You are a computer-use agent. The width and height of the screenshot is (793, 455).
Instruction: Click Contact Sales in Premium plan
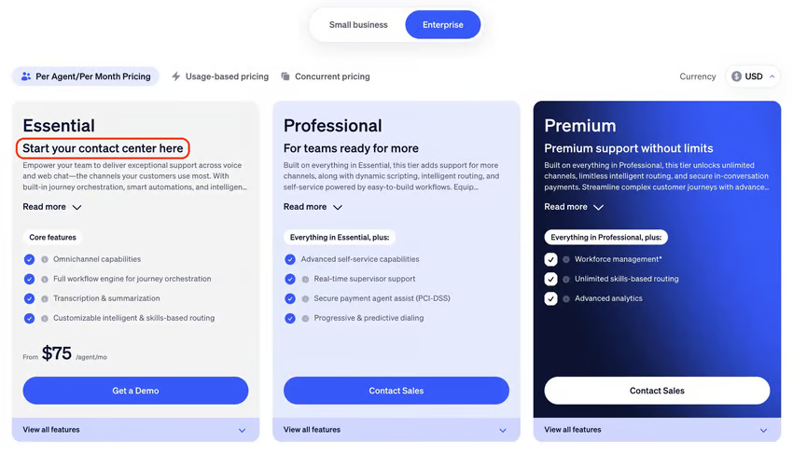click(657, 391)
